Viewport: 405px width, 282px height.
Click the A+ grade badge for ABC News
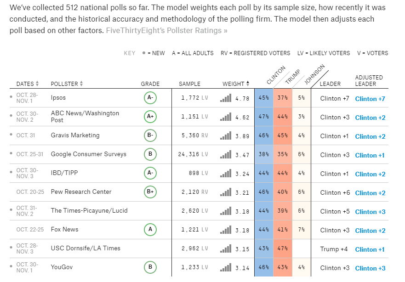pyautogui.click(x=150, y=117)
